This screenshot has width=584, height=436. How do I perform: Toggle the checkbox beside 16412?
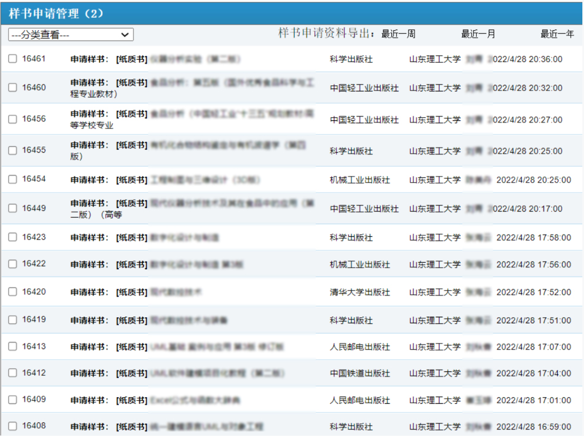pos(13,373)
